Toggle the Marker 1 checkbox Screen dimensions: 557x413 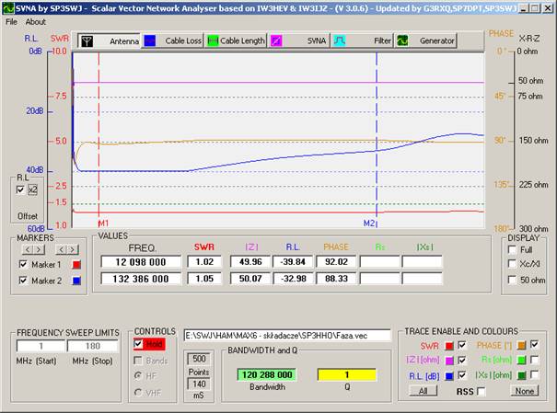[x=24, y=265]
